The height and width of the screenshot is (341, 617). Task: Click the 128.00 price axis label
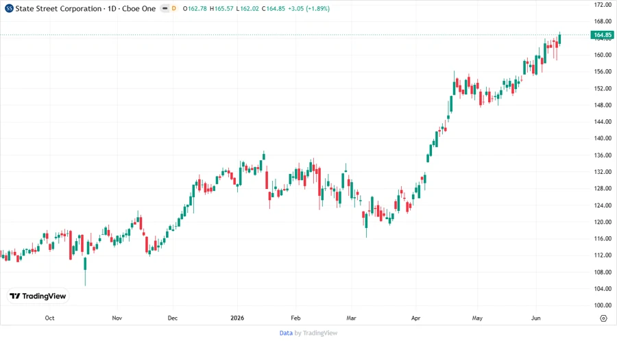[603, 188]
